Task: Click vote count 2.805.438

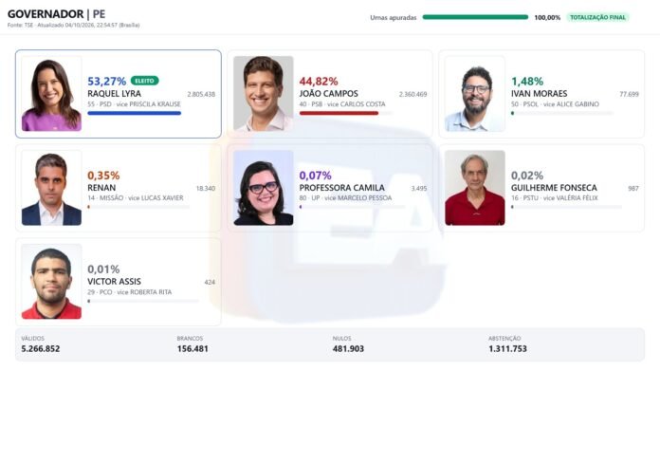Action: pos(201,94)
